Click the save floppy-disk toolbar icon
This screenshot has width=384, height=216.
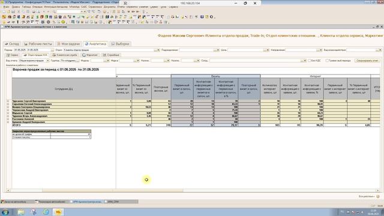click(13, 11)
